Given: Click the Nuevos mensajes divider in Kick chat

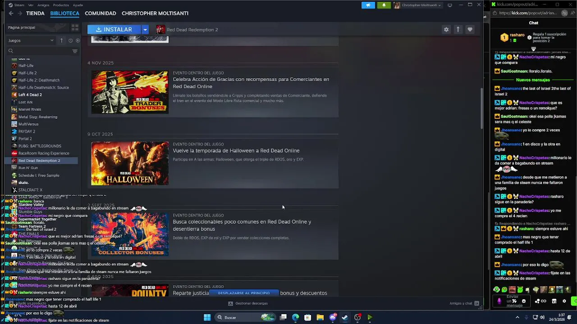Looking at the screenshot, I should tap(533, 80).
